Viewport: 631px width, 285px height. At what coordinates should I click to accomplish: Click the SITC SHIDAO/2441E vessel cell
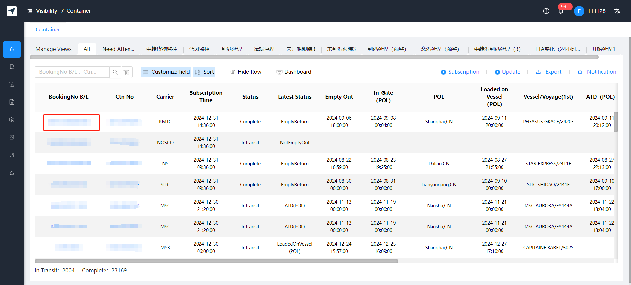click(548, 185)
